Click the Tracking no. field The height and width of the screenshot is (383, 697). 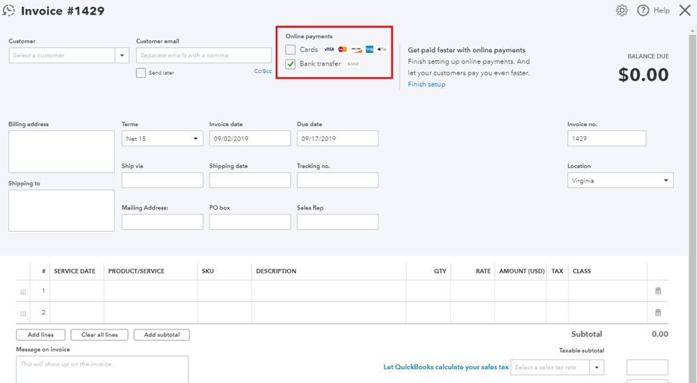tap(338, 180)
